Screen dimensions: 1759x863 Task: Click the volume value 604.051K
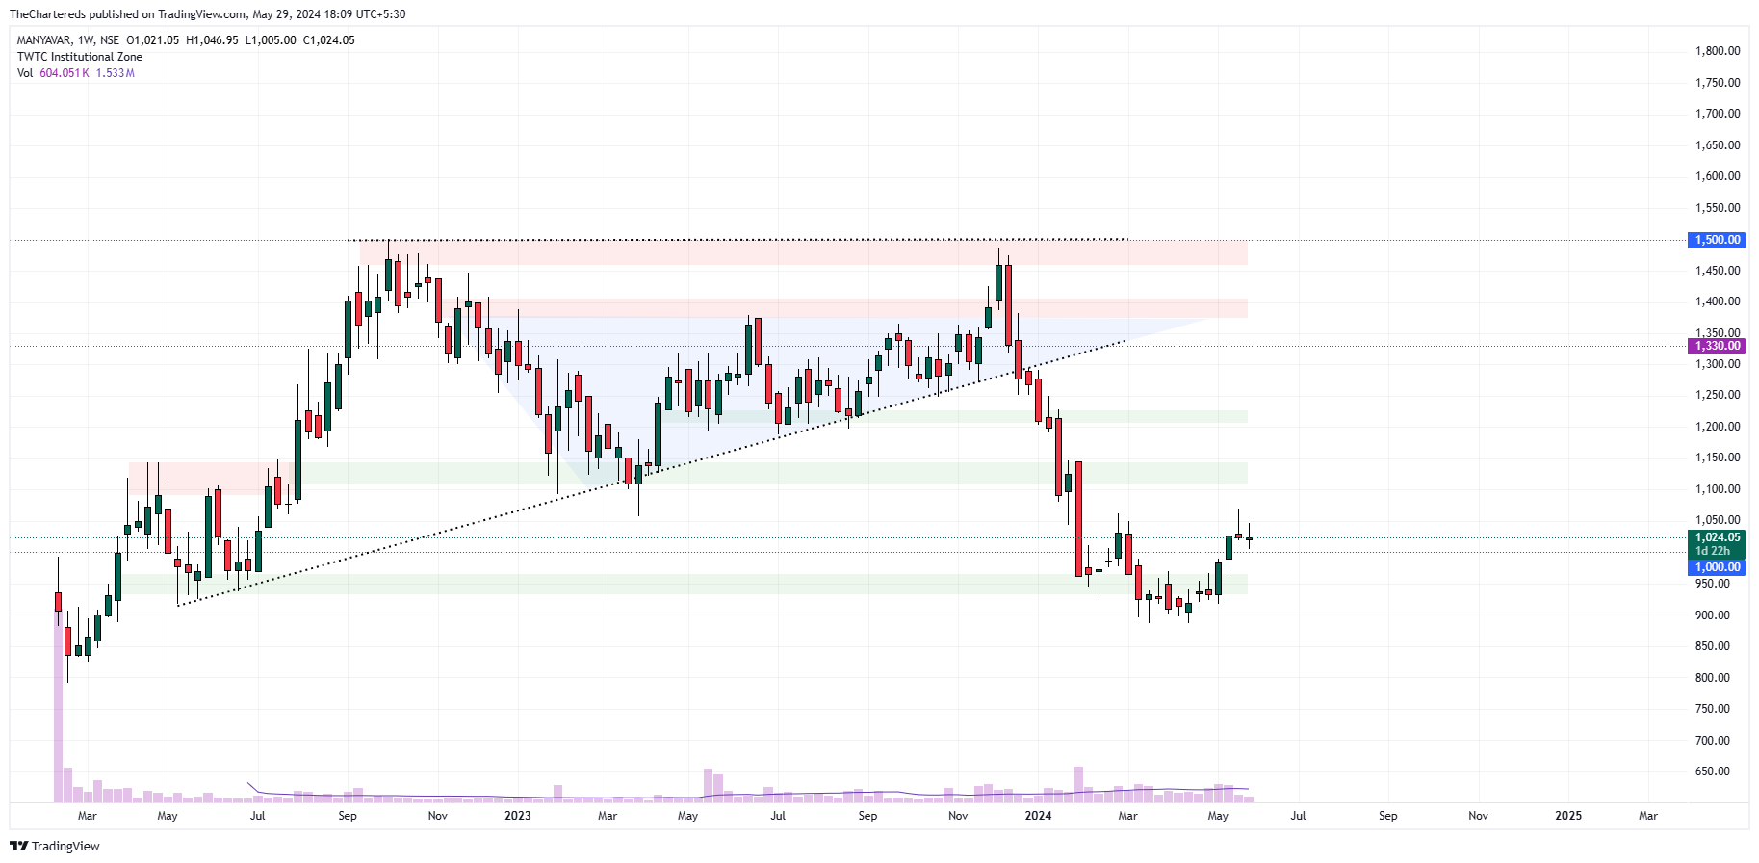[x=65, y=73]
